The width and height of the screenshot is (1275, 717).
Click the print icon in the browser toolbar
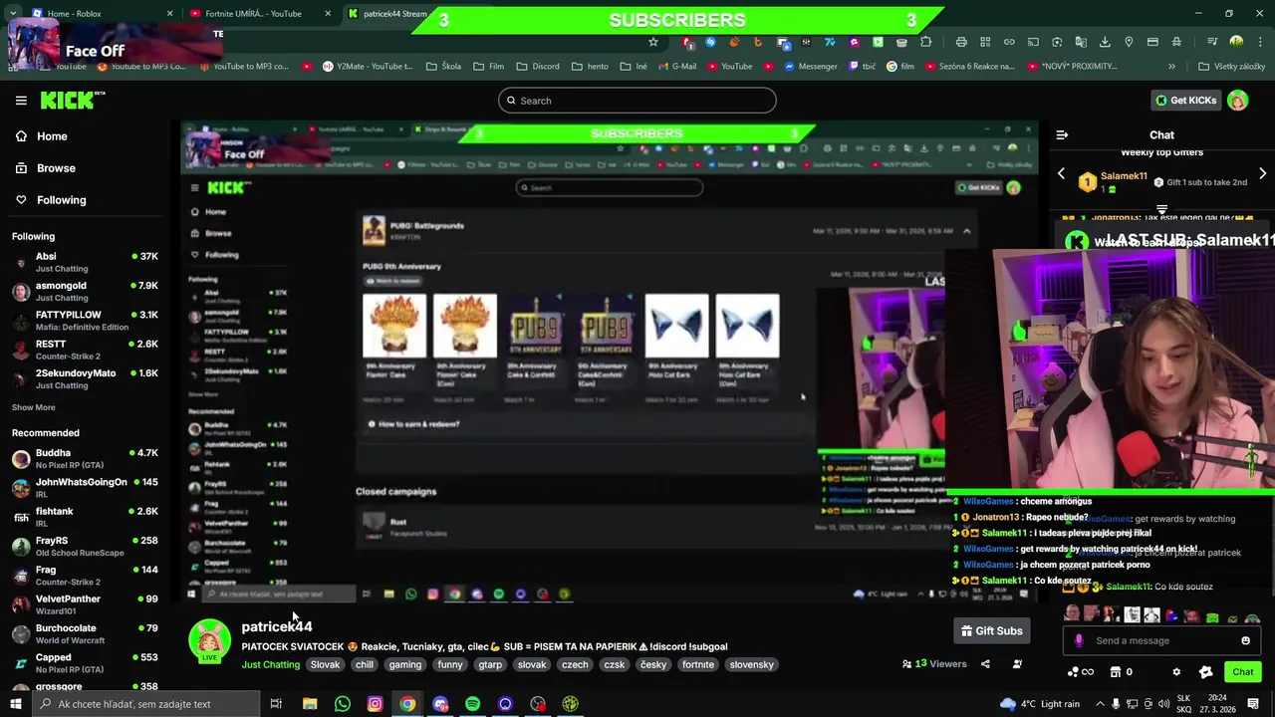[x=961, y=42]
